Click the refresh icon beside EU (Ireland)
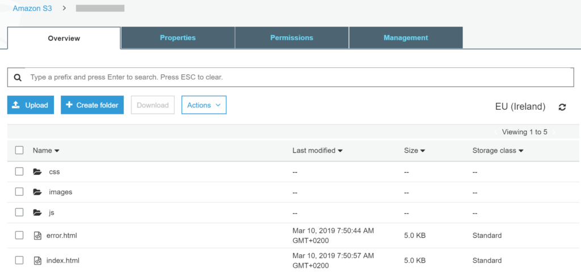This screenshot has height=278, width=581. (x=562, y=107)
